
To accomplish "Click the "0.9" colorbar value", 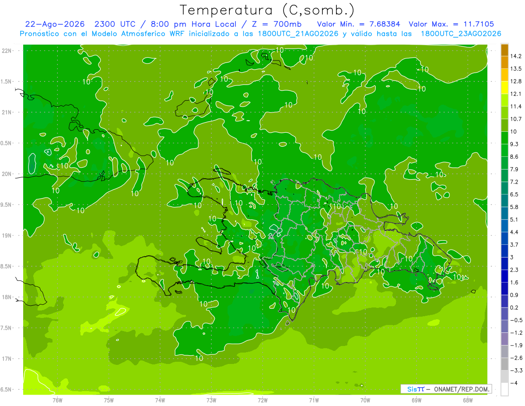I will tap(514, 295).
